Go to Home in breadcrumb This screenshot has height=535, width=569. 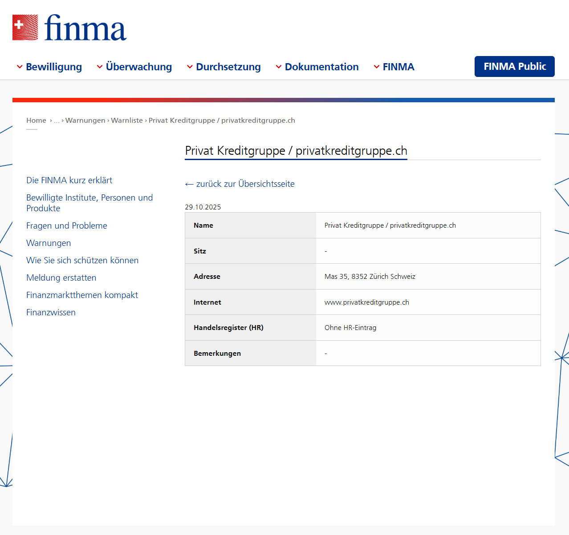36,121
